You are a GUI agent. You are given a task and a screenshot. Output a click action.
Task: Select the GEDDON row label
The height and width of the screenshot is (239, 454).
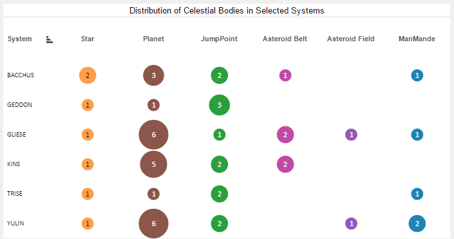pyautogui.click(x=20, y=105)
